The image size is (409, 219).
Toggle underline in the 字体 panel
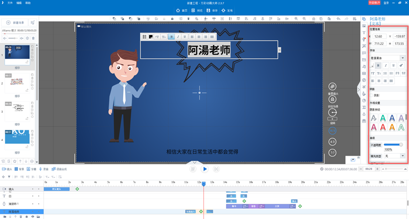(393, 65)
